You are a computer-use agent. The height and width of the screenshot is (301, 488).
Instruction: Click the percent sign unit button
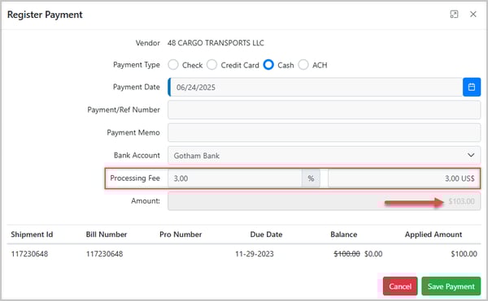(x=311, y=178)
